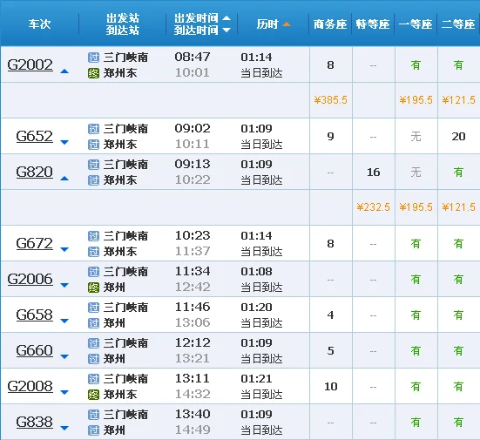The width and height of the screenshot is (480, 440).
Task: Sort by duration 历时 arrow
Action: 287,24
